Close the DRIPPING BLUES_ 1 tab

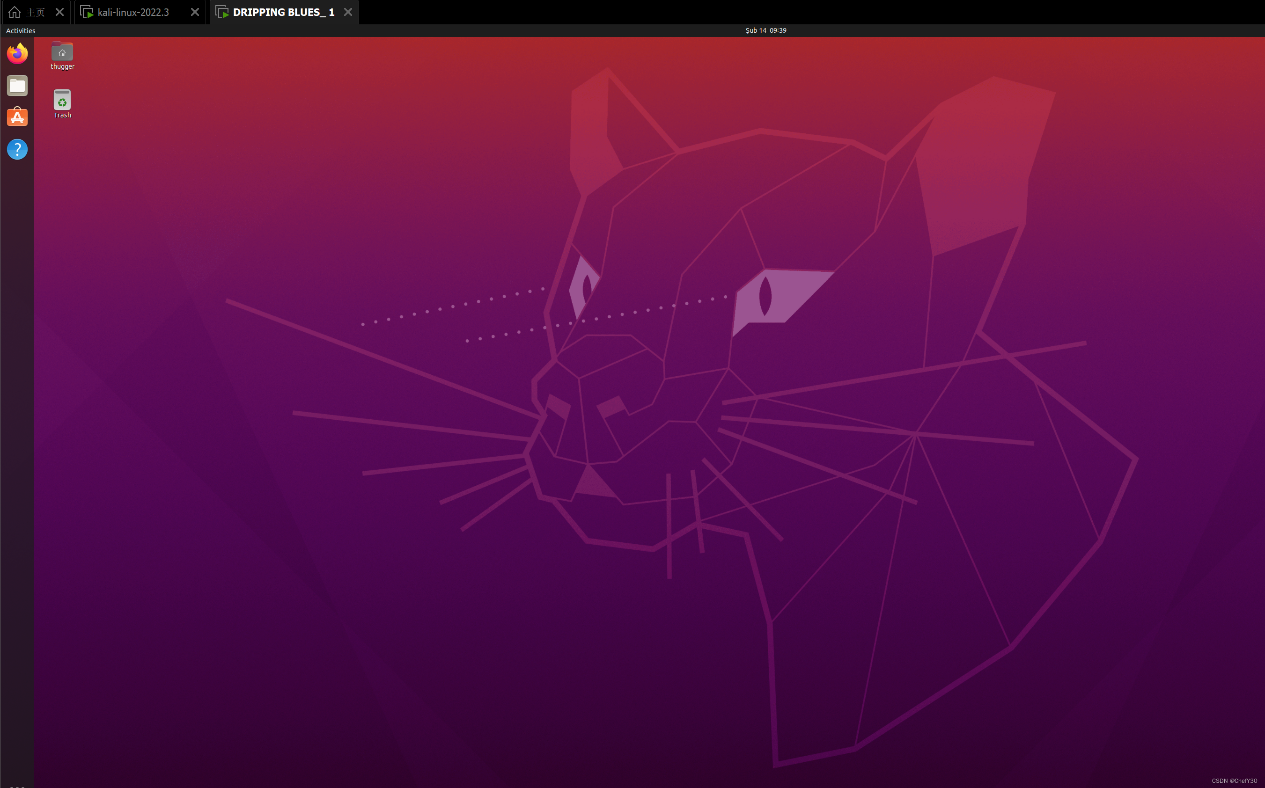(348, 12)
